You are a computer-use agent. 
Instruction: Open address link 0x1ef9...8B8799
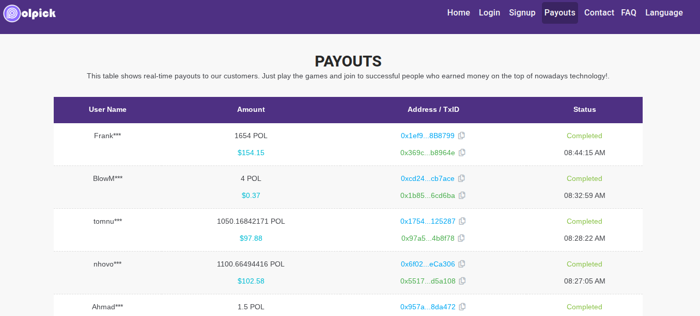point(427,136)
